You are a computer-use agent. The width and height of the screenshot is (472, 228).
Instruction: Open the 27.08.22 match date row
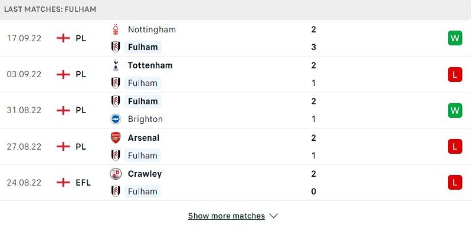(236, 147)
